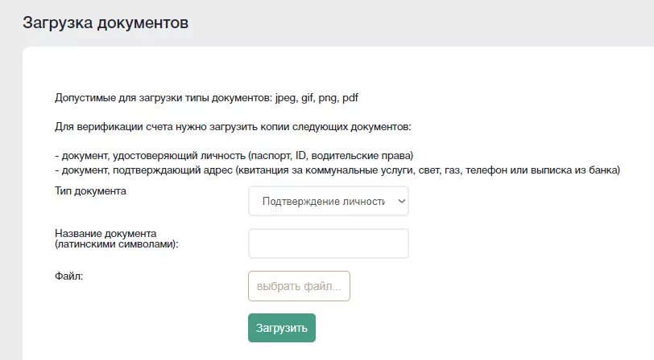Click the chevron arrow in document type selector
The height and width of the screenshot is (360, 654).
402,202
